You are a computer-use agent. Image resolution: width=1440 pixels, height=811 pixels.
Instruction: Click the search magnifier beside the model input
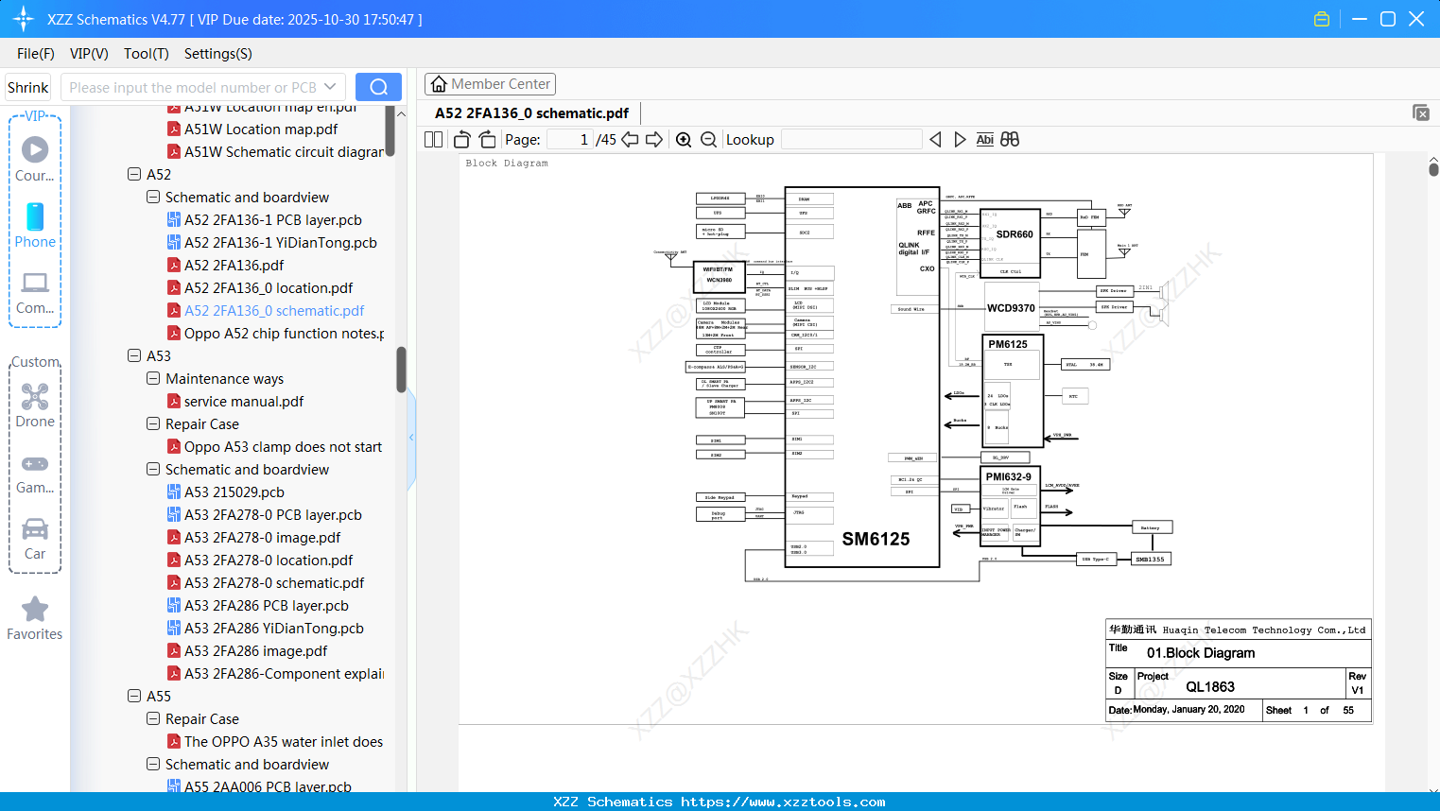[378, 86]
